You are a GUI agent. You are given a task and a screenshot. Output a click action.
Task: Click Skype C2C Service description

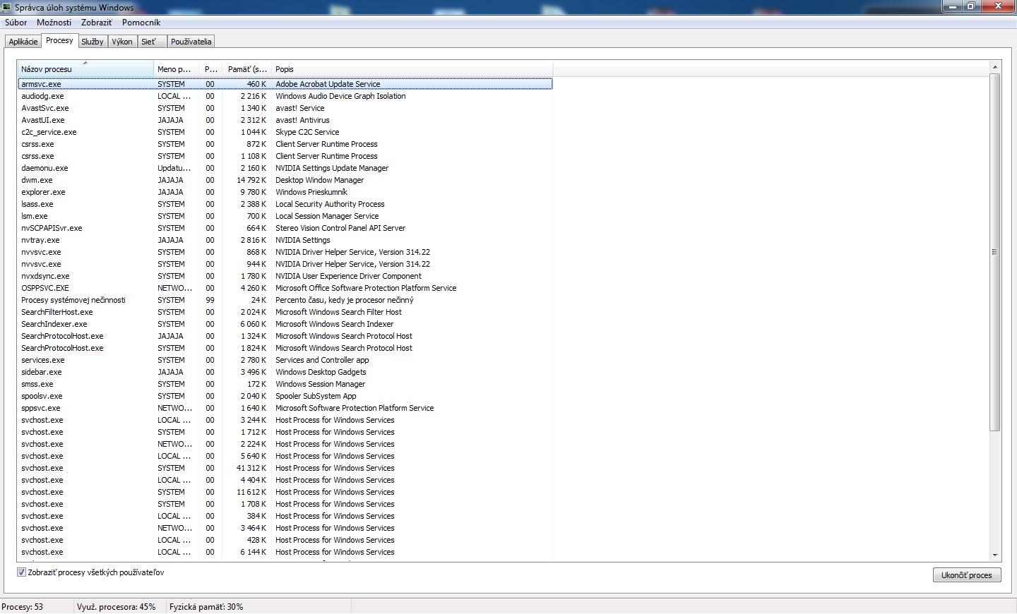click(307, 132)
